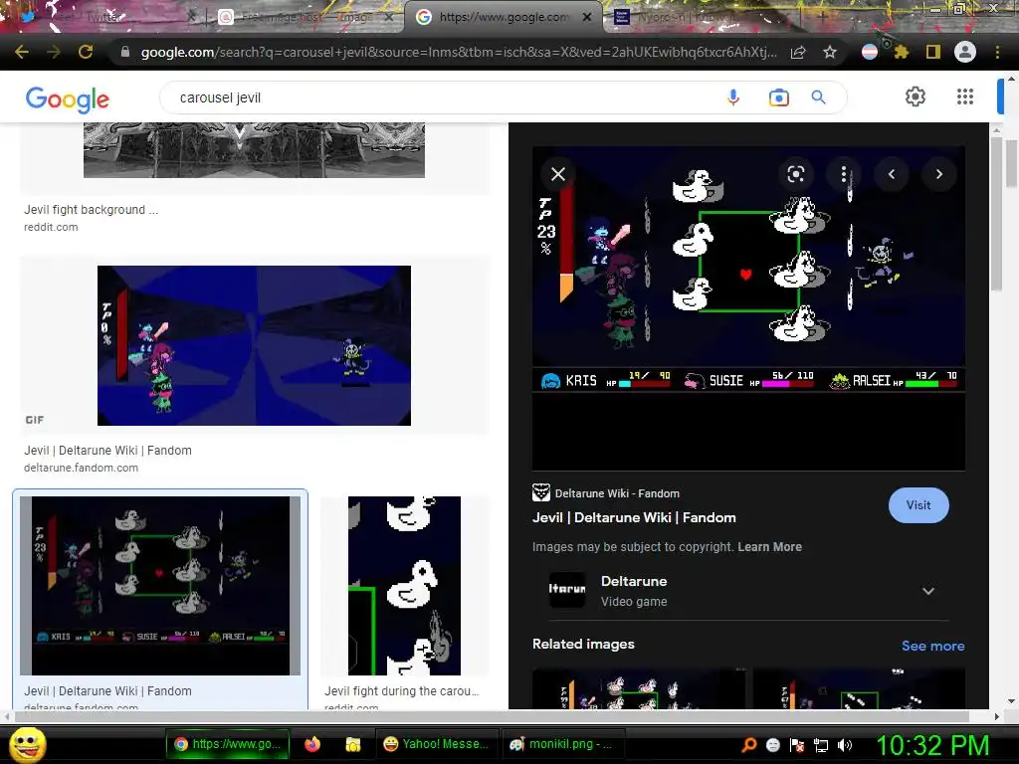The height and width of the screenshot is (764, 1019).
Task: Reload the current page
Action: coord(86,52)
